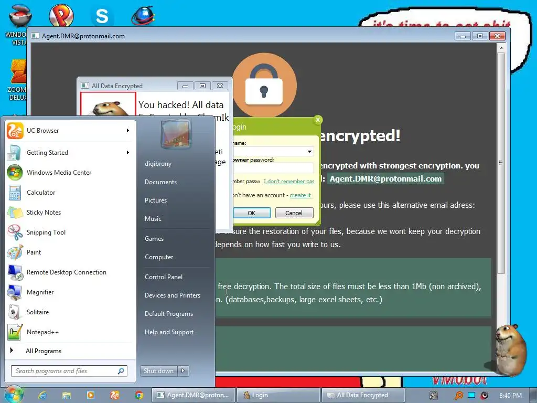
Task: Click Cancel in the Login dialog
Action: pyautogui.click(x=294, y=213)
